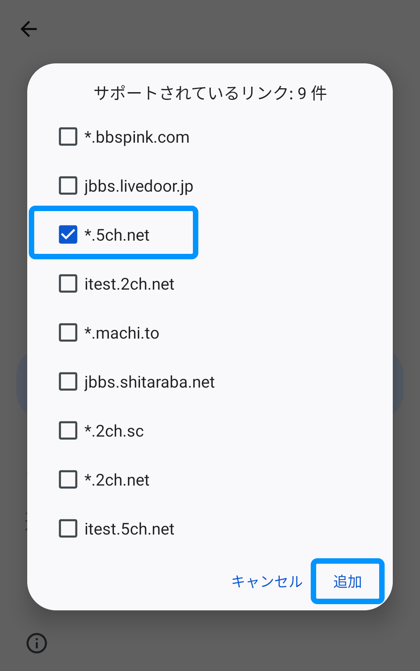
Task: Tick the itest.2ch.net checkbox
Action: (x=68, y=283)
